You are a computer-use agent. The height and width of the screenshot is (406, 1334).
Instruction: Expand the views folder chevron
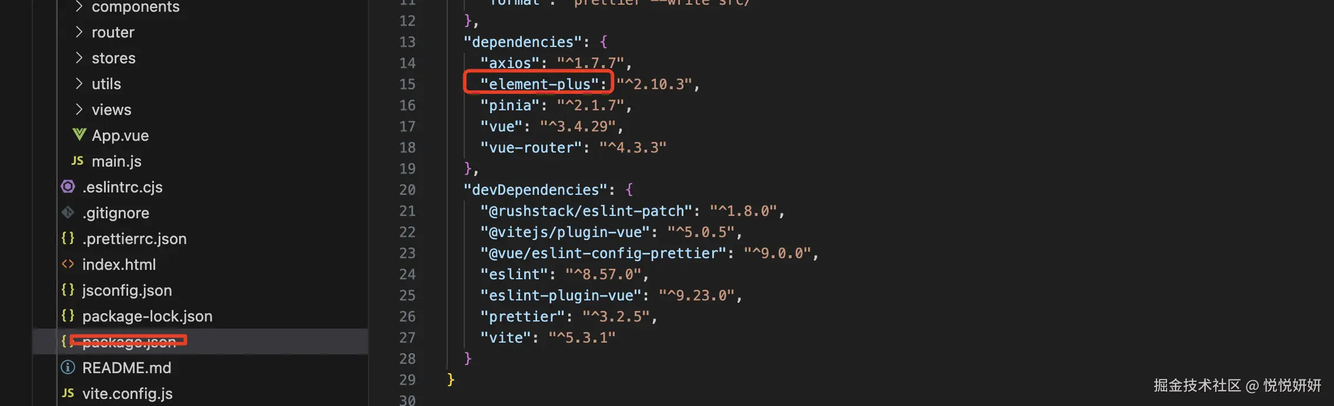(x=79, y=109)
